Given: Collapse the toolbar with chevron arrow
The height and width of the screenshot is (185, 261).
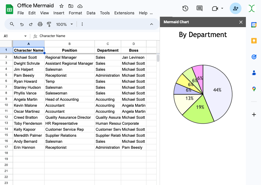Looking at the screenshot, I should [x=152, y=24].
